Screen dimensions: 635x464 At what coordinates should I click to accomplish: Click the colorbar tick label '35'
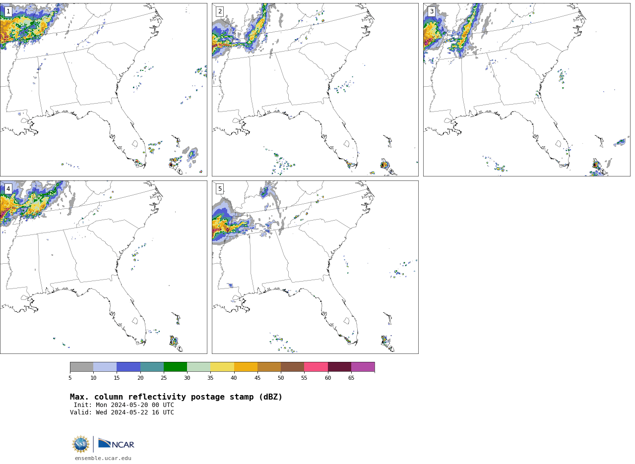coord(210,378)
